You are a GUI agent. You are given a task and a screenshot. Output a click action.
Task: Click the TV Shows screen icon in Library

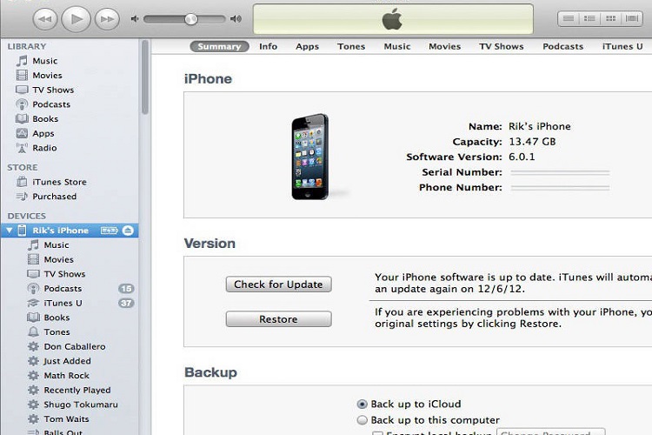click(22, 90)
